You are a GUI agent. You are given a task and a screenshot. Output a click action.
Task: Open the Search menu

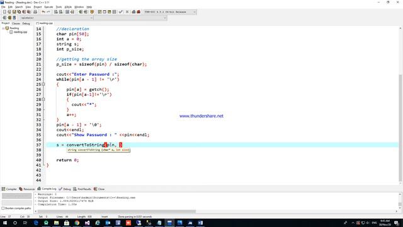19,7
